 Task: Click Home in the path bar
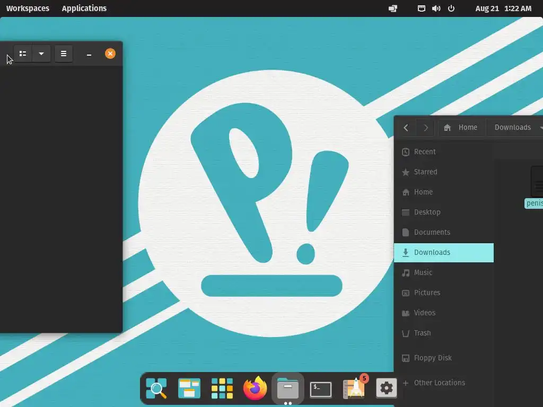point(461,127)
